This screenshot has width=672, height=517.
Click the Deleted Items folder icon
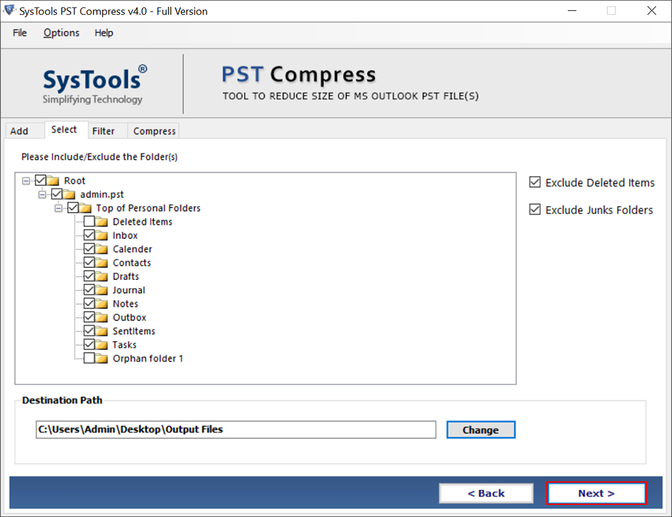click(102, 222)
